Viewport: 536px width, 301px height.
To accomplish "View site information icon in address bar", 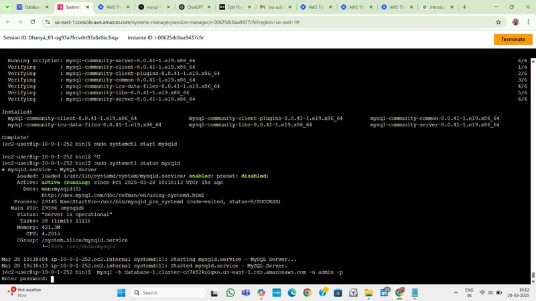I will click(x=48, y=22).
